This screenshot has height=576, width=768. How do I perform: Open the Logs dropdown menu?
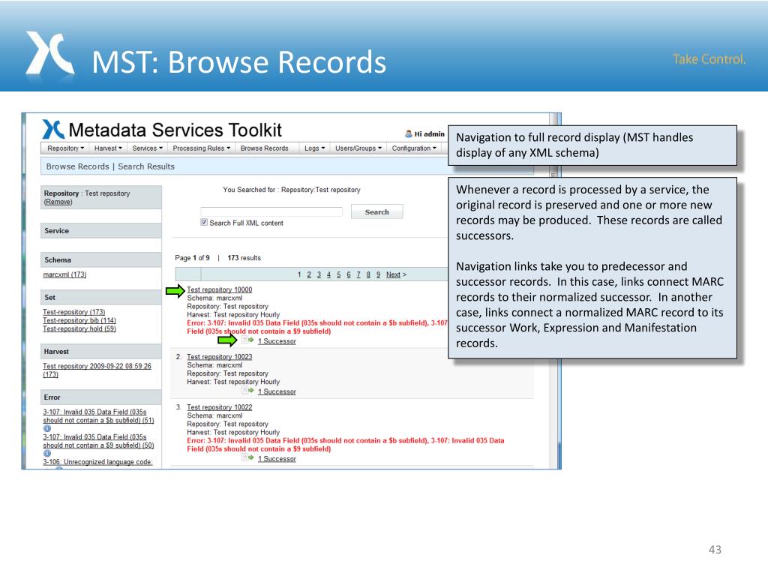coord(314,148)
